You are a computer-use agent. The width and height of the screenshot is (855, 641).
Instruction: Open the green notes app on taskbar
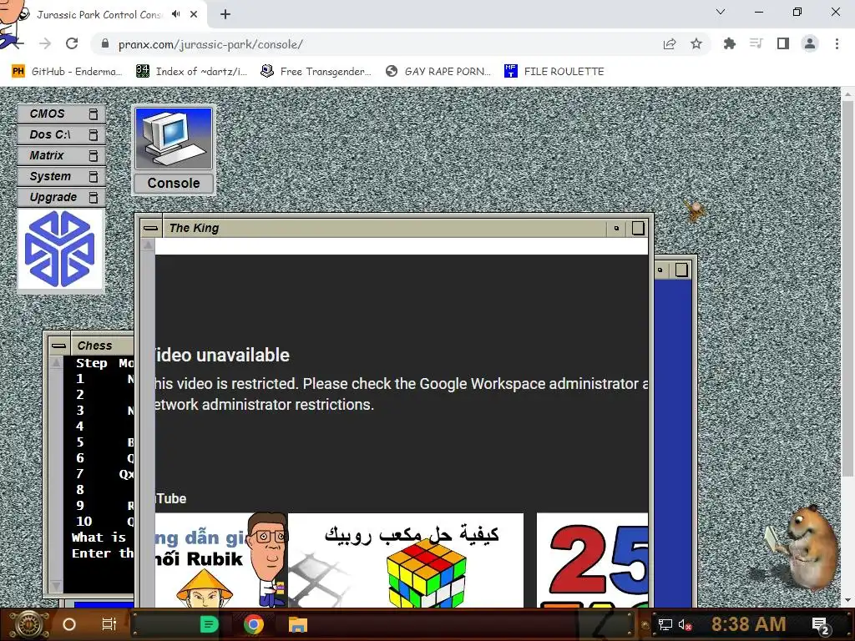[210, 624]
